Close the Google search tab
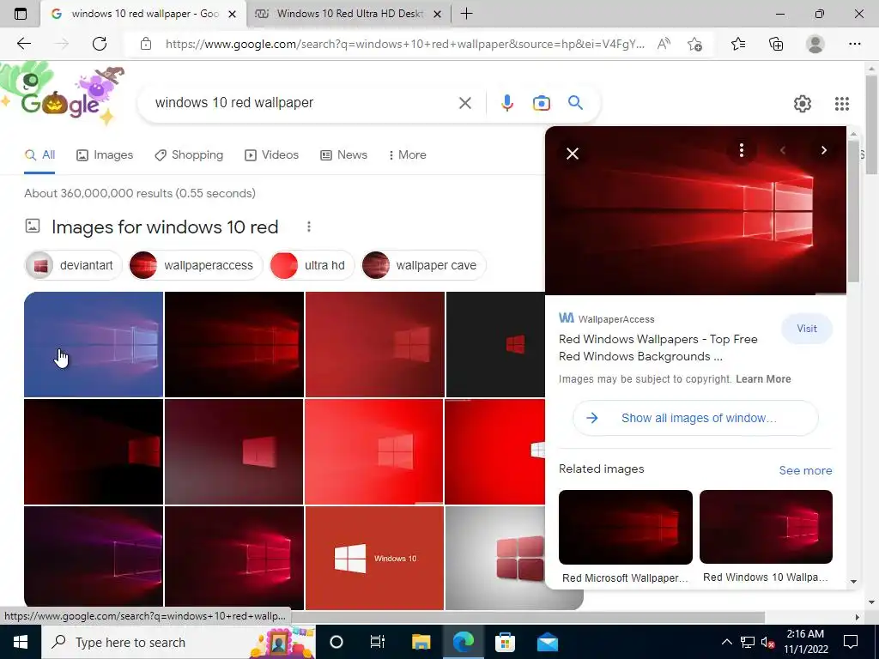 tap(232, 14)
